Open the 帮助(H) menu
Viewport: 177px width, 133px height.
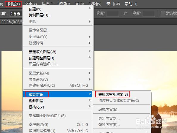coord(131,4)
